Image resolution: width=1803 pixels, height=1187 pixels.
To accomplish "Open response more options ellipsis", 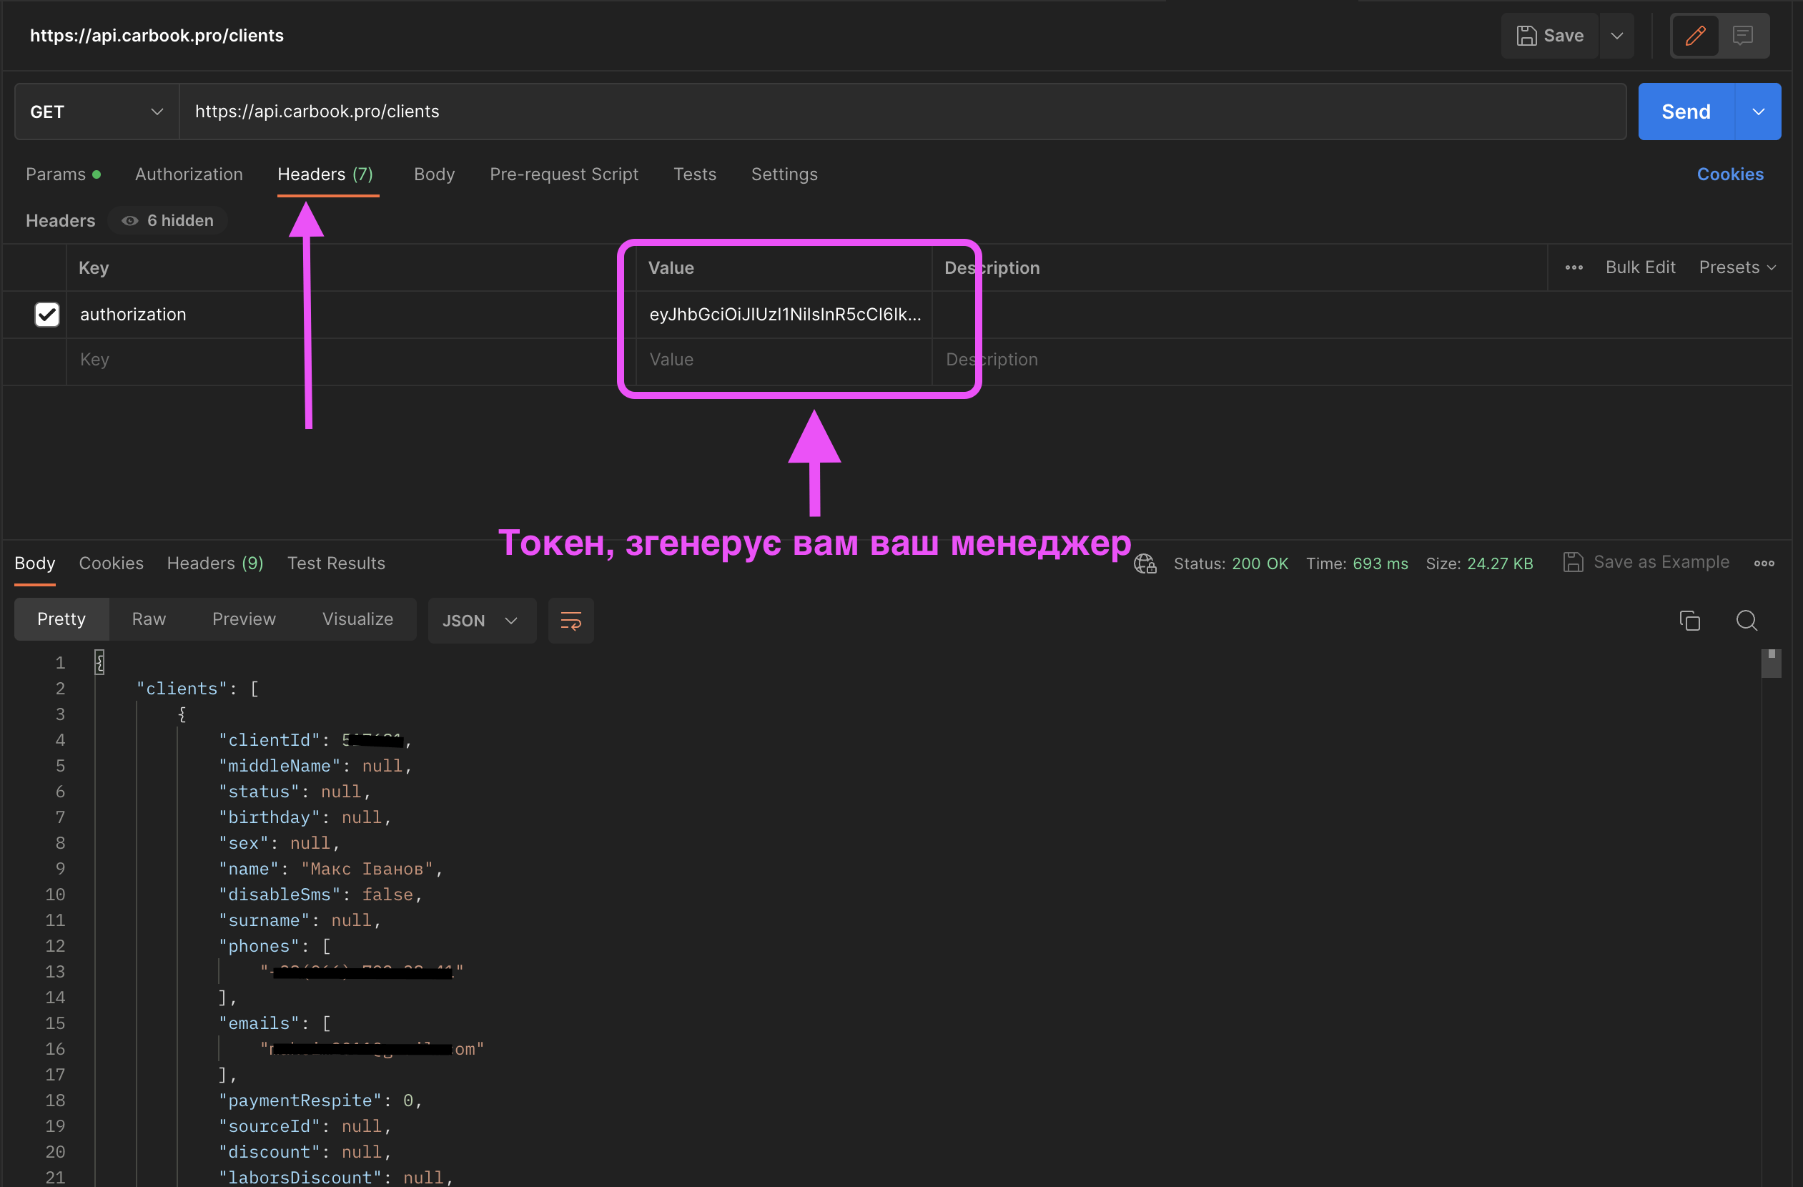I will click(1764, 563).
